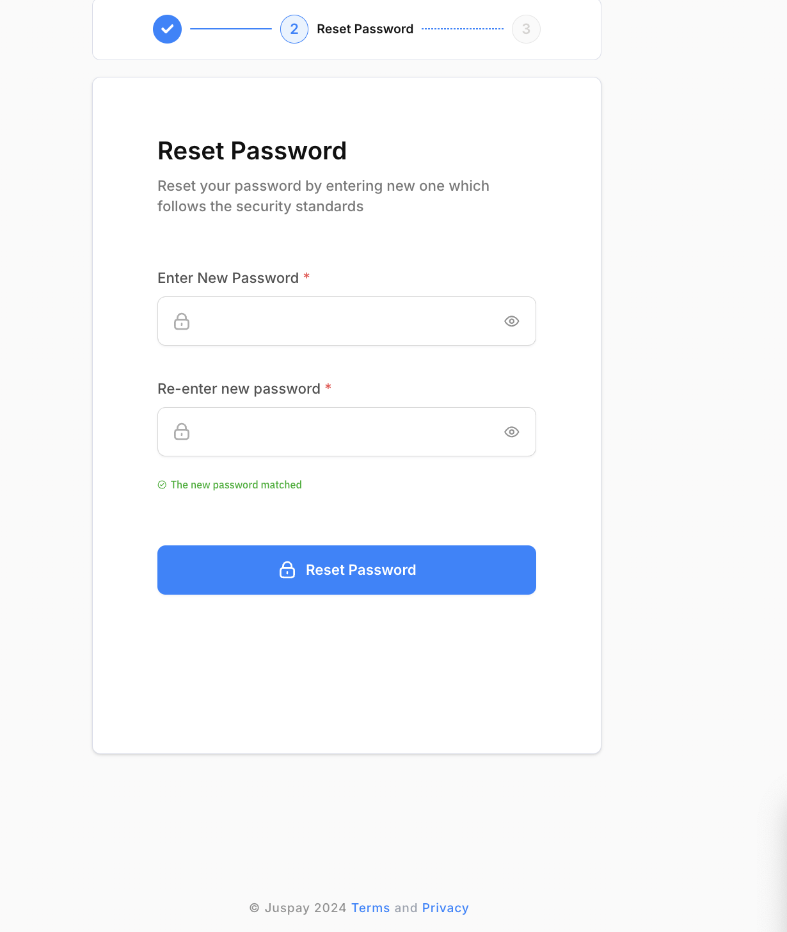Toggle visibility of re-entered password
Image resolution: width=787 pixels, height=932 pixels.
tap(511, 432)
